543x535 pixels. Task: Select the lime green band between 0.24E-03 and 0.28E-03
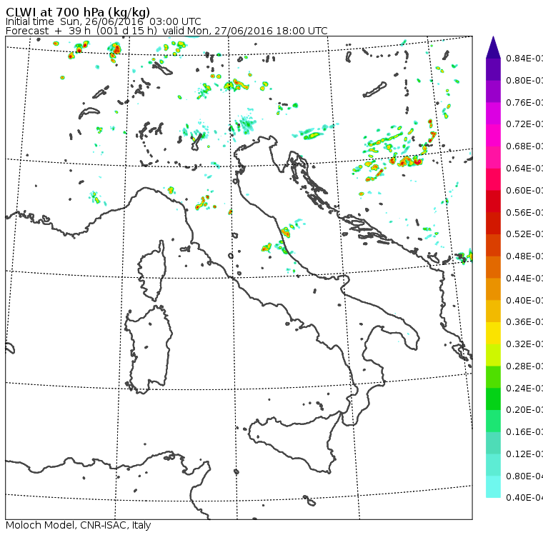pos(493,377)
